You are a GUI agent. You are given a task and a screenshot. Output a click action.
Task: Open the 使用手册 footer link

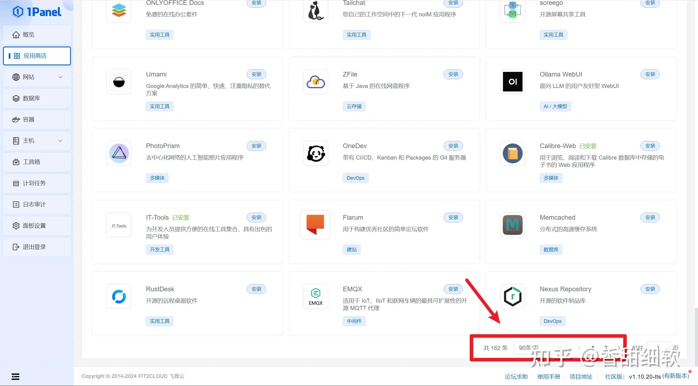click(548, 376)
